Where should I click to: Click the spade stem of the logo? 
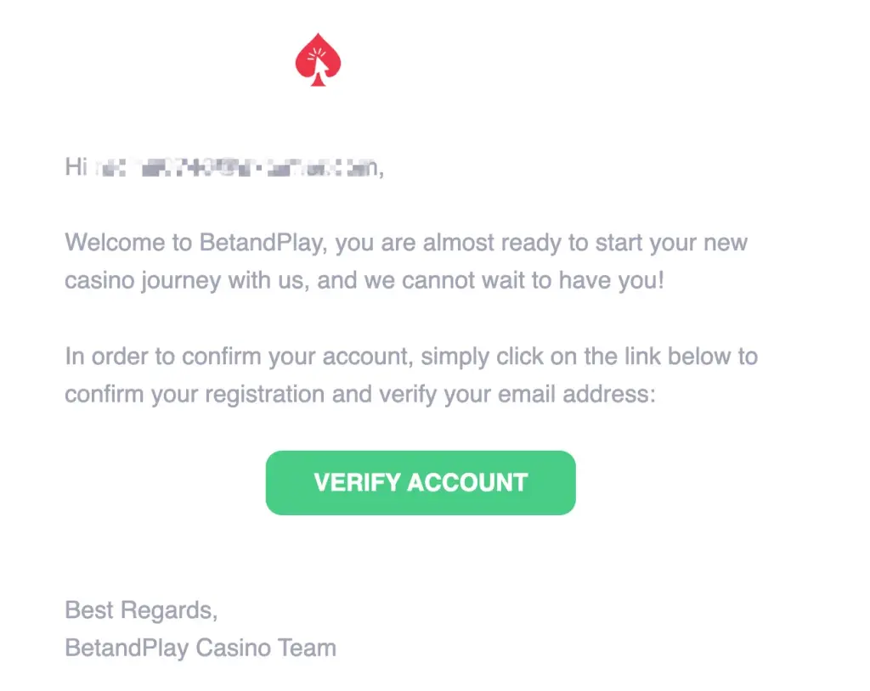pyautogui.click(x=318, y=78)
